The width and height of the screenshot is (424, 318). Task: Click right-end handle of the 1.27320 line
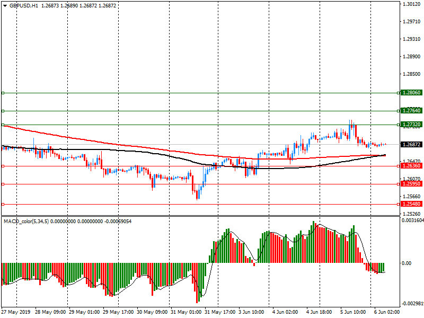point(399,125)
